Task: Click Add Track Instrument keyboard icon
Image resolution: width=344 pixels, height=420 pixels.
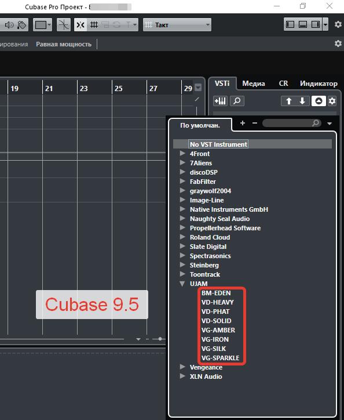Action: (x=221, y=101)
